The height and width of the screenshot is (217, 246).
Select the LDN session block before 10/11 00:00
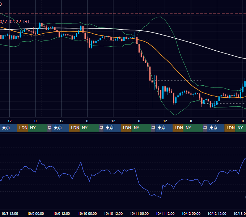[x=126, y=128]
